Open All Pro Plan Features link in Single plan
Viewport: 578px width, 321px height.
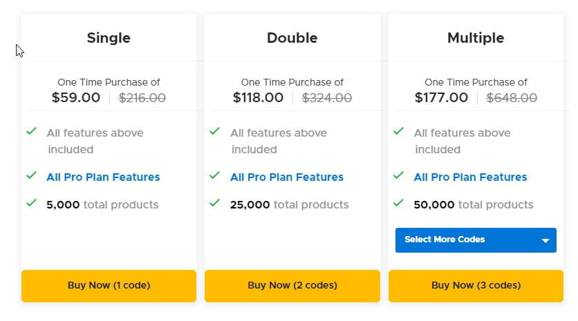[103, 177]
